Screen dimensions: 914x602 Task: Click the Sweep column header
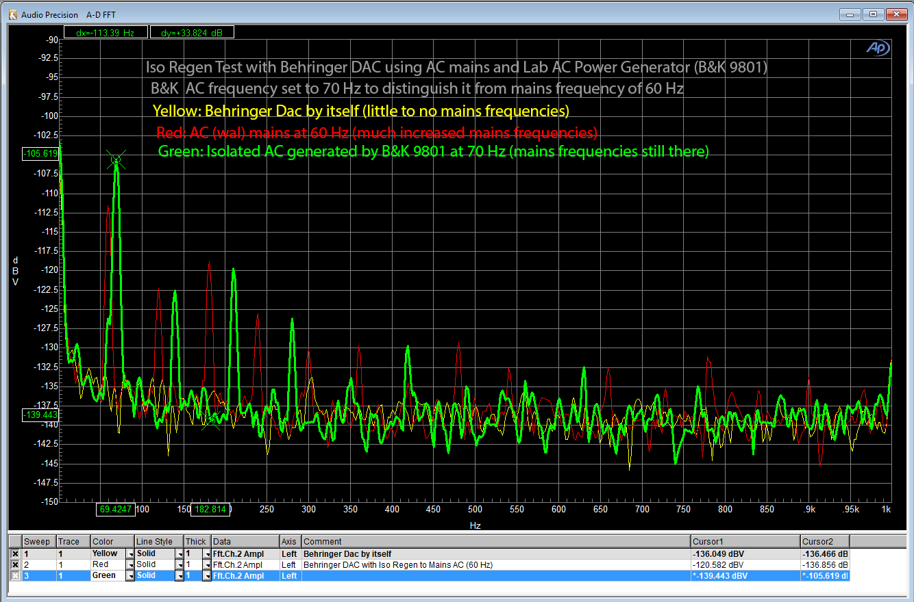pos(38,542)
